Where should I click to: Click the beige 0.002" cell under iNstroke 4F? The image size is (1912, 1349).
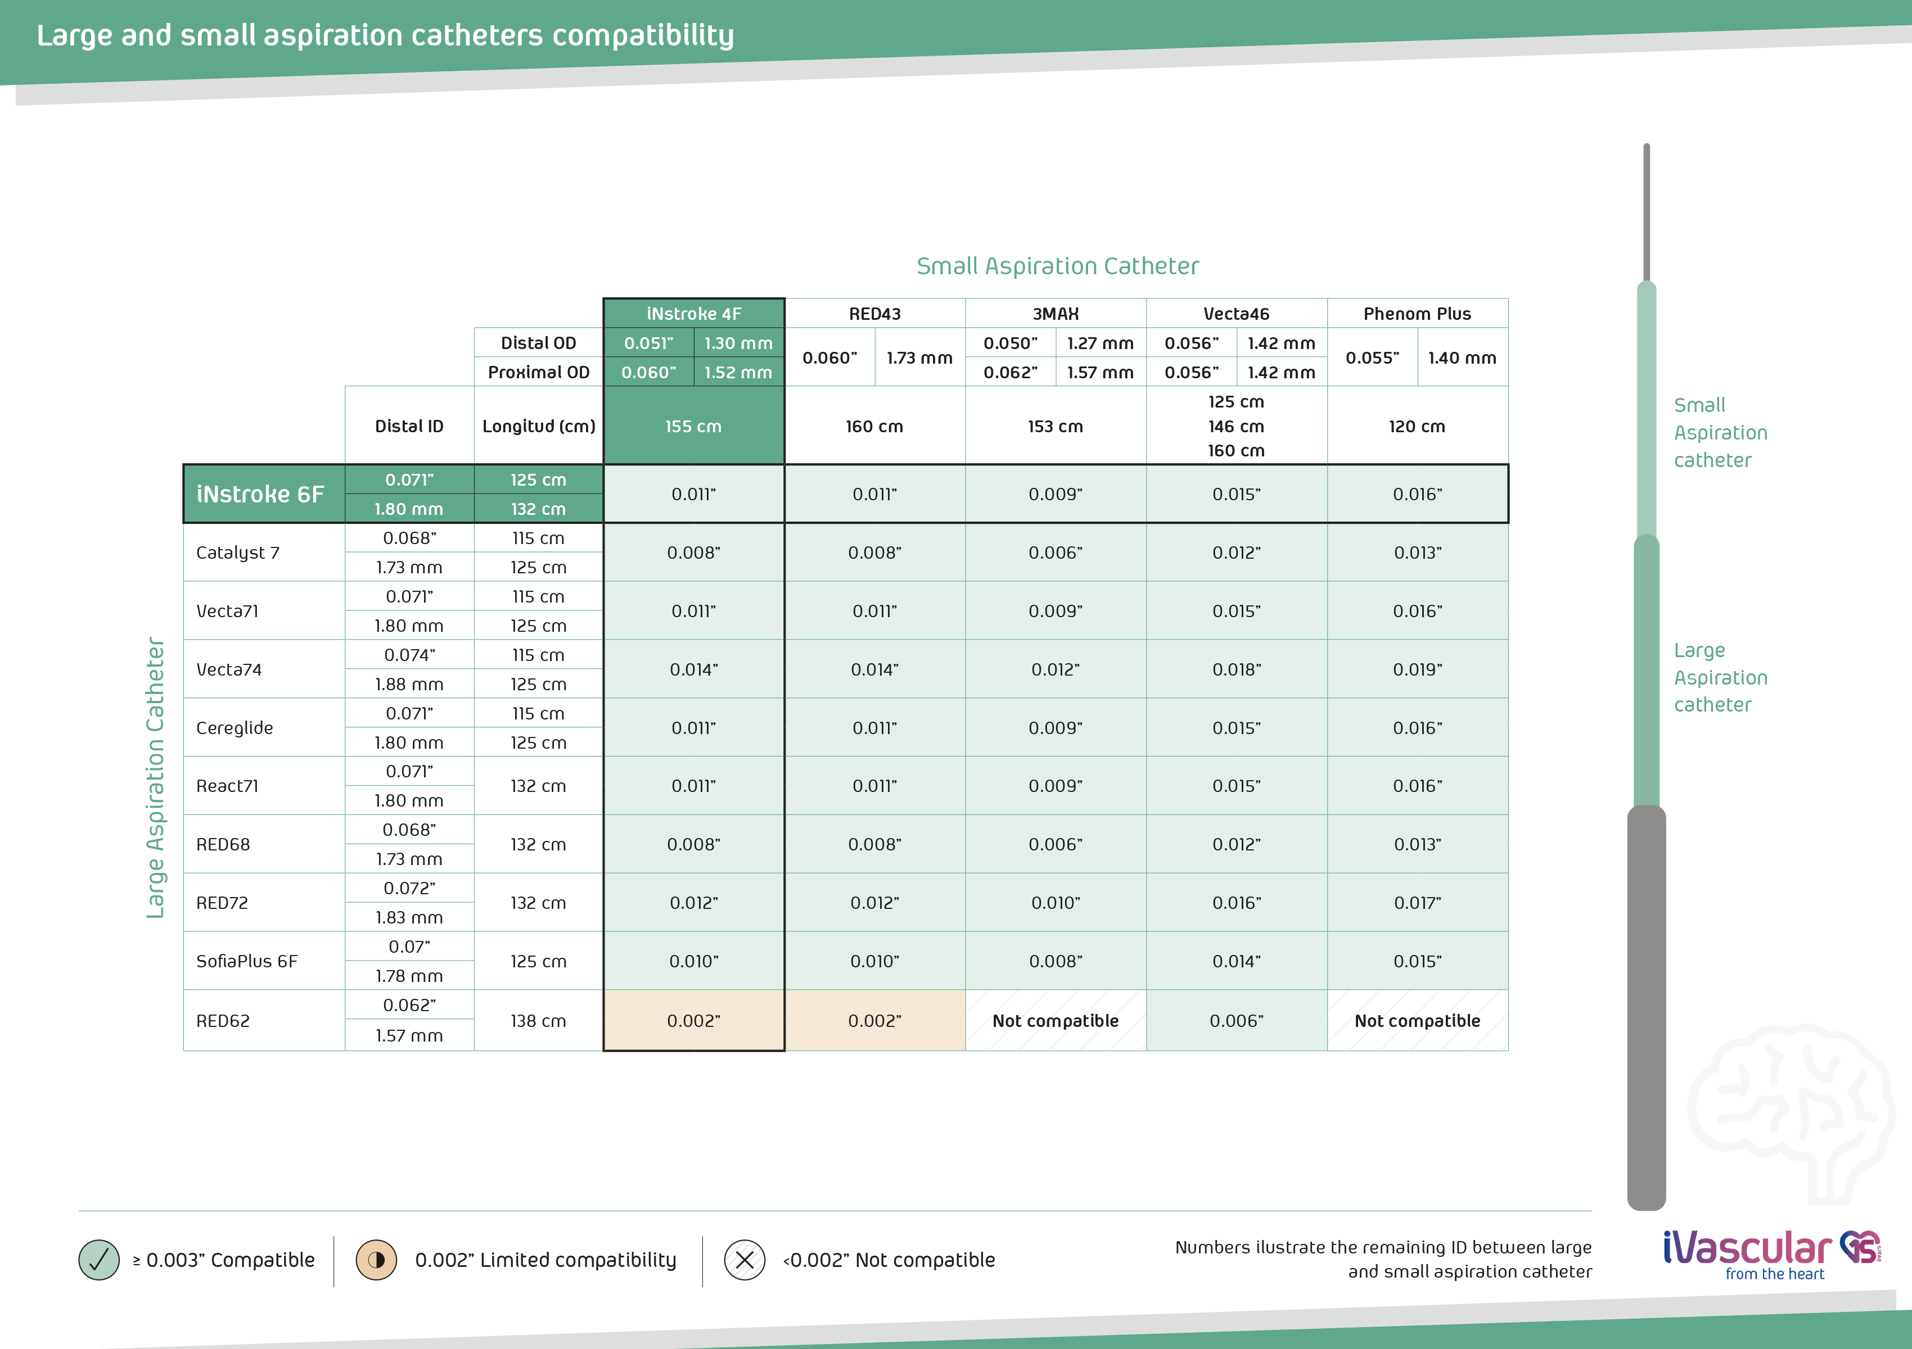[x=694, y=1020]
